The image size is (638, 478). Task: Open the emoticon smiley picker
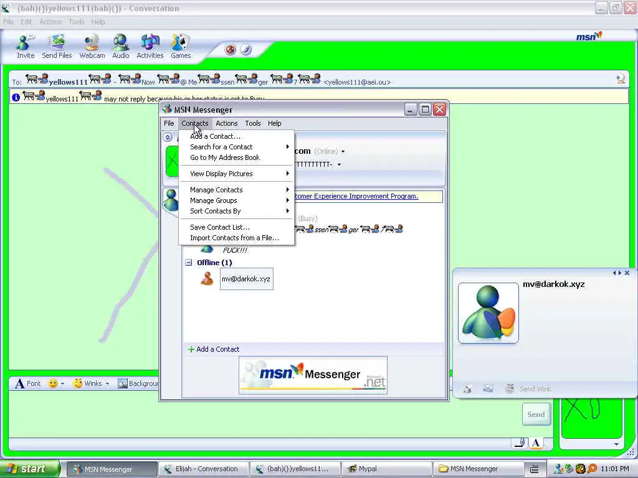pyautogui.click(x=53, y=383)
